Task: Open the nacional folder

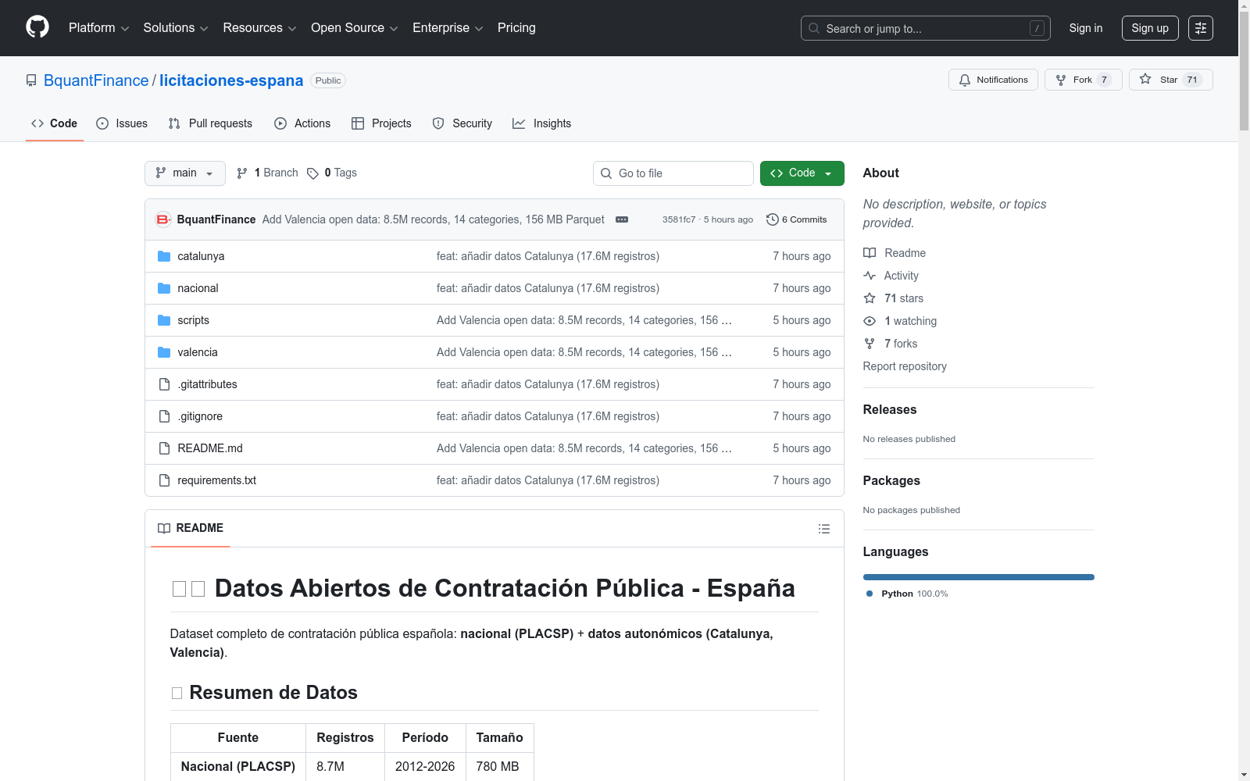Action: pos(198,288)
